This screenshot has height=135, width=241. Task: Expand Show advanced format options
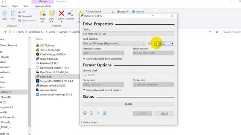click(102, 90)
